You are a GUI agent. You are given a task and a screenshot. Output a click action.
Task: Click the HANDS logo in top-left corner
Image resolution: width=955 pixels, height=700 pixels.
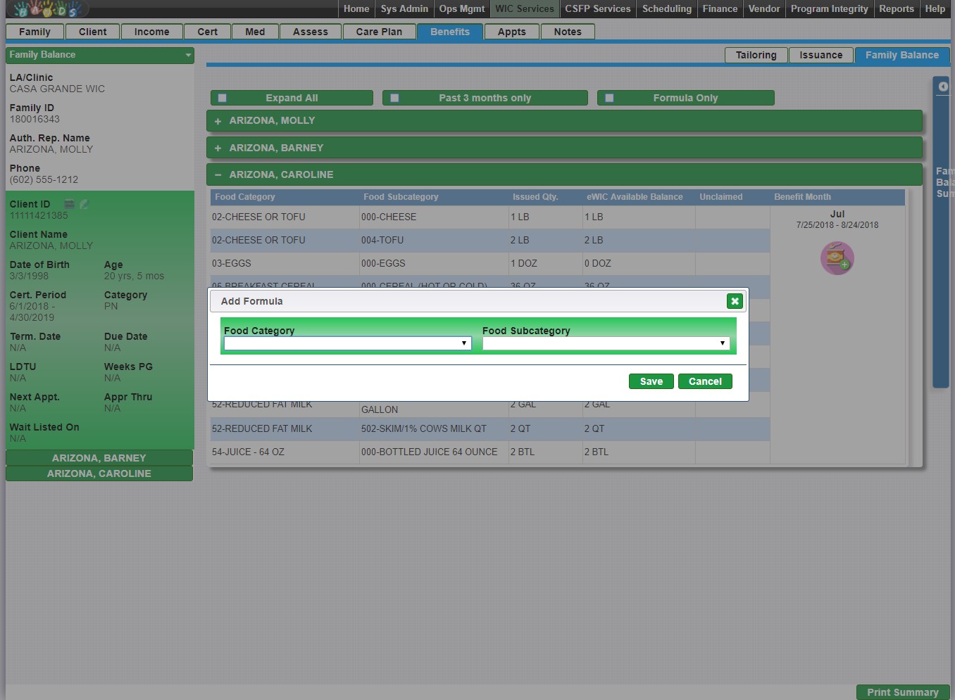coord(46,9)
